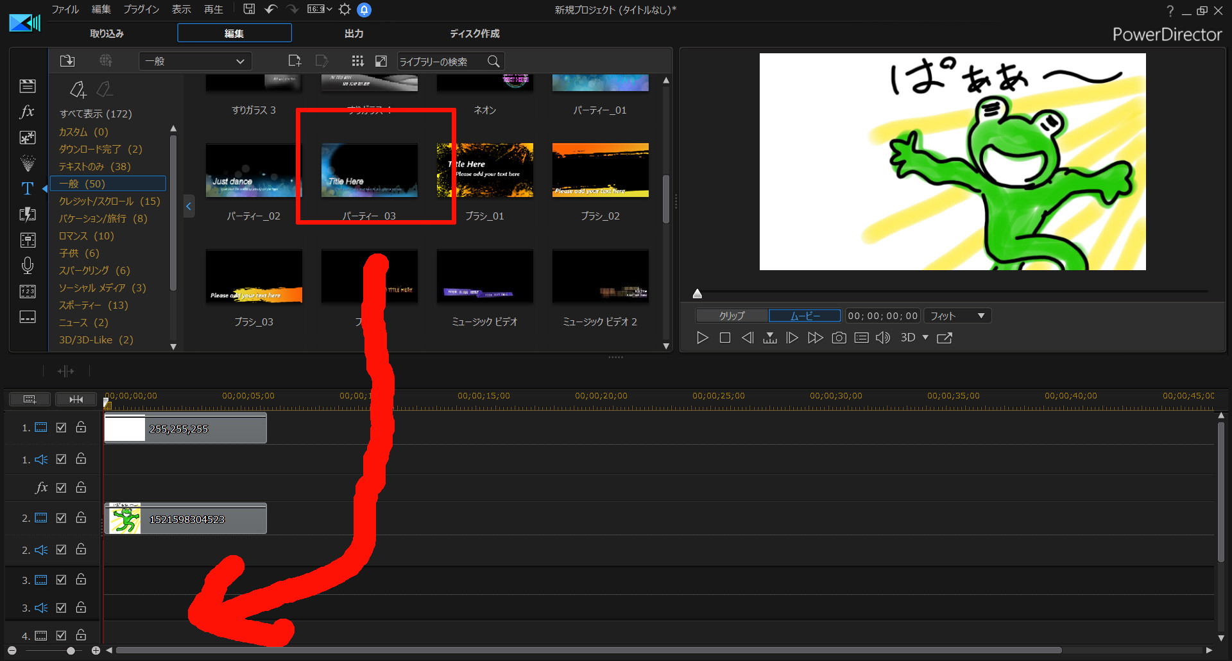Open the 再生 menu

pos(213,9)
